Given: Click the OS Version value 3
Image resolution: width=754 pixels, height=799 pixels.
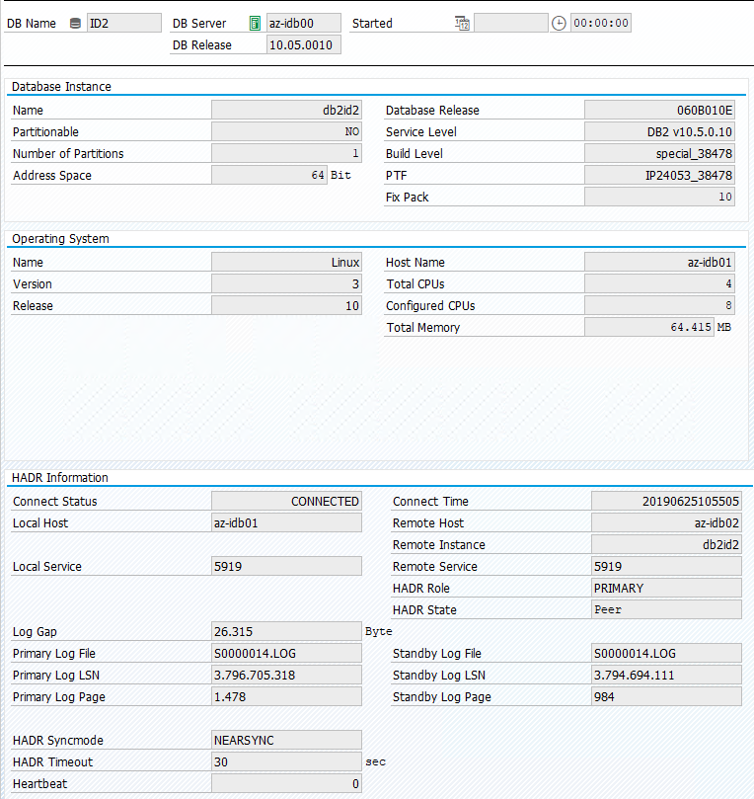Looking at the screenshot, I should point(286,284).
